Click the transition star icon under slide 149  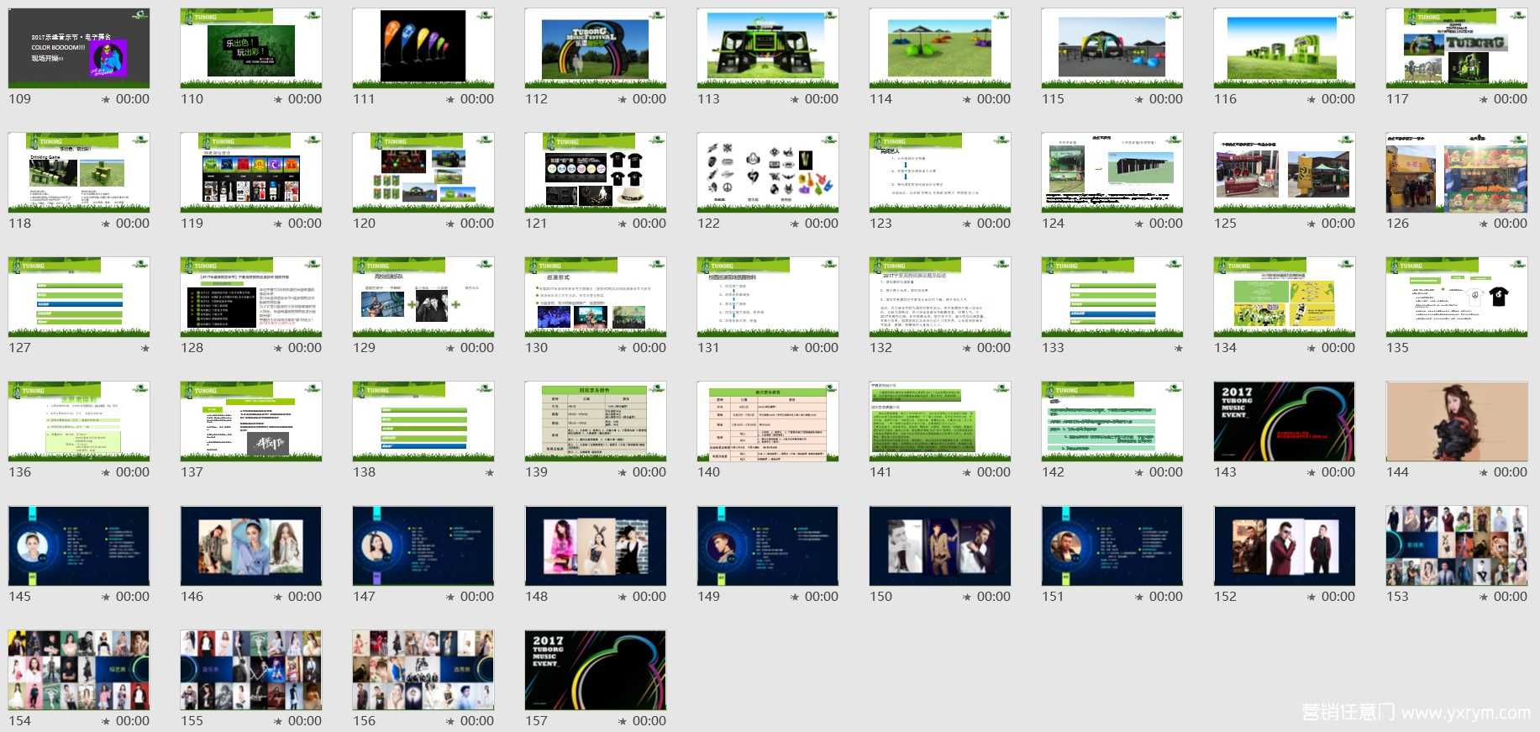794,597
